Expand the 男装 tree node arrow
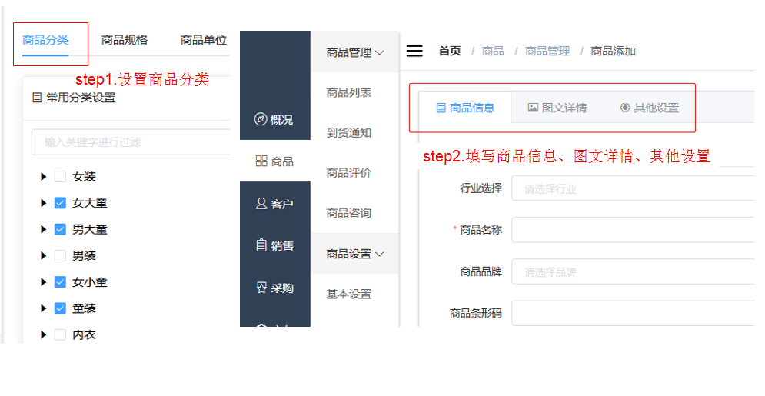 point(43,255)
